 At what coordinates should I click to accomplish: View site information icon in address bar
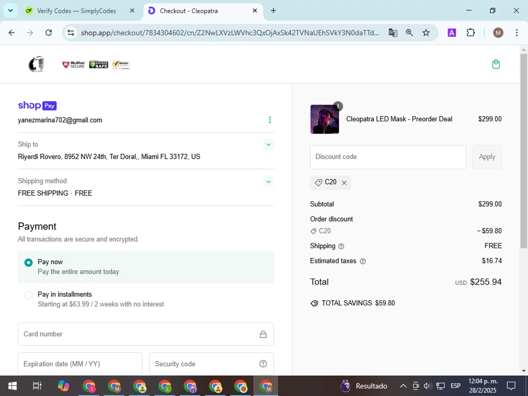[x=71, y=33]
